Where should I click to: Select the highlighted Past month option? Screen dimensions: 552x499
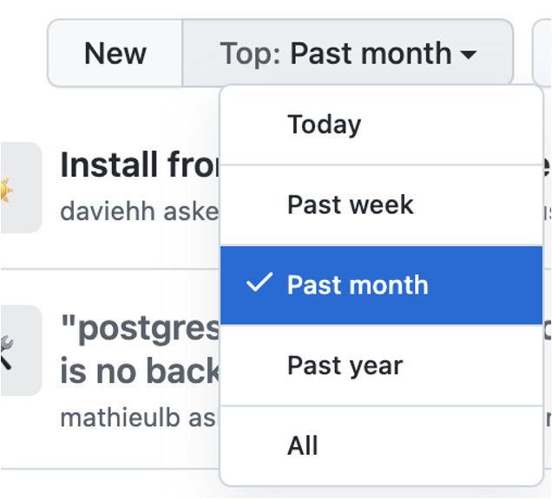click(381, 285)
